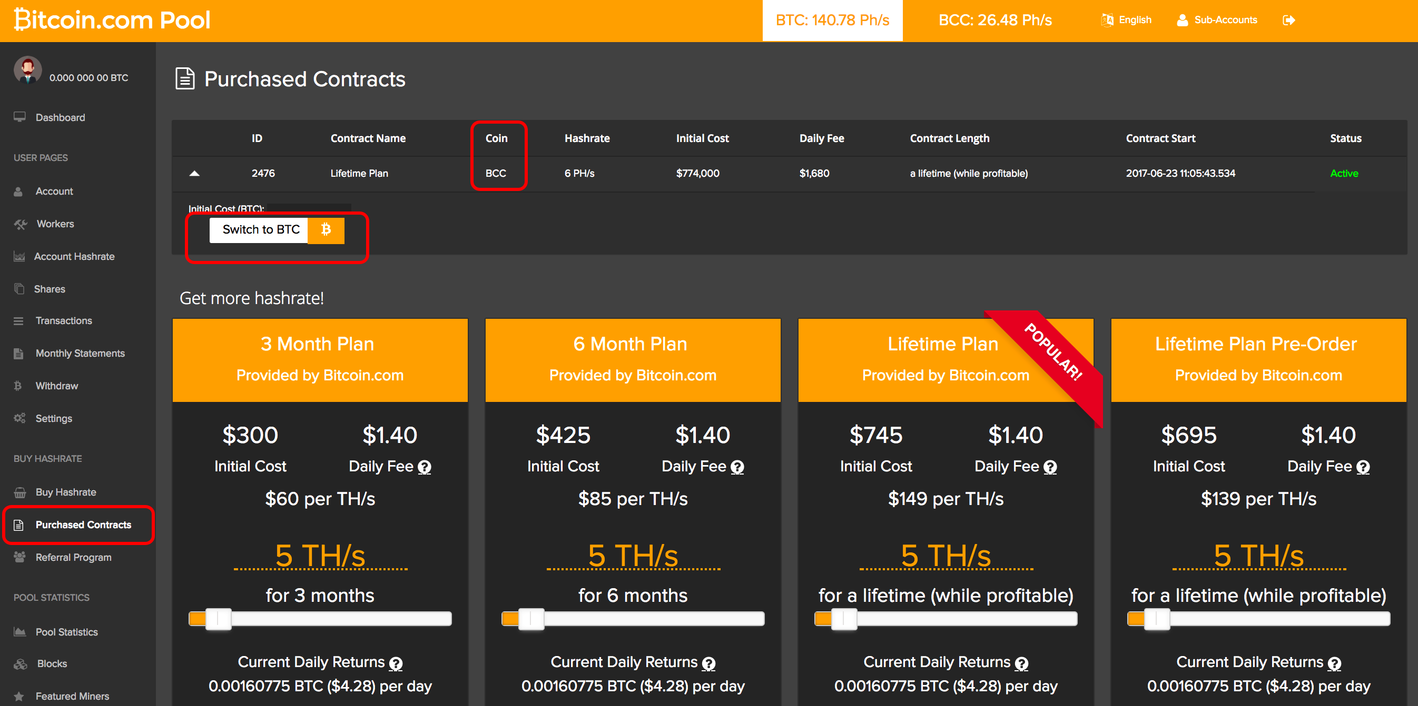
Task: Open the Shares page
Action: tap(50, 289)
